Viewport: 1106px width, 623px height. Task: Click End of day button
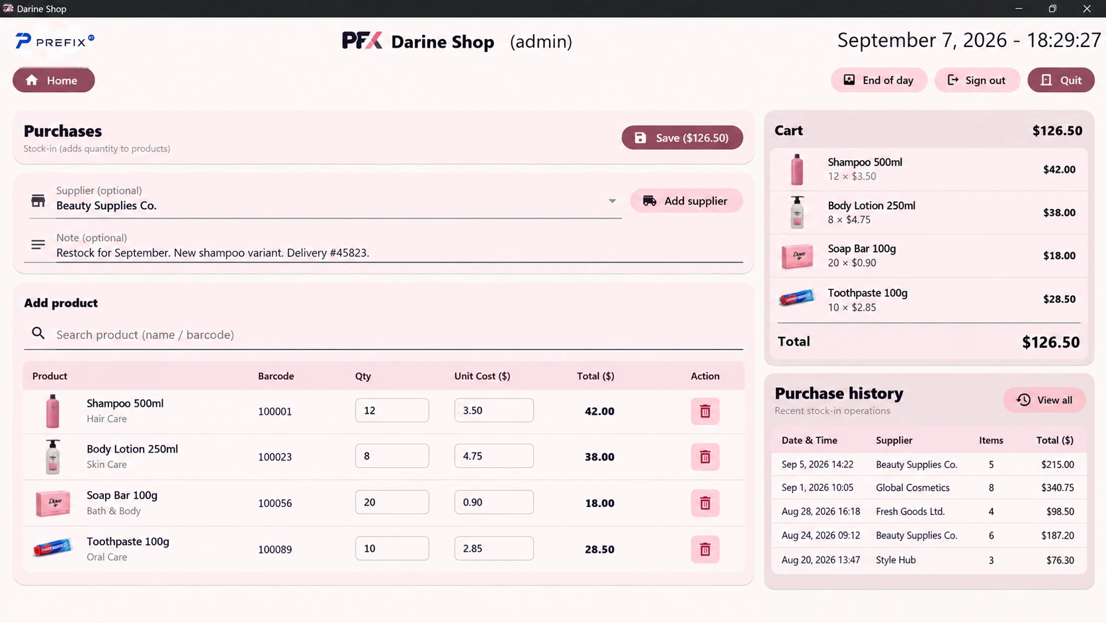point(878,80)
